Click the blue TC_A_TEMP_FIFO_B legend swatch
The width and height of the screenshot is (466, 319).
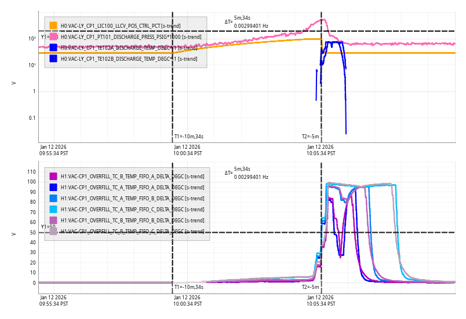pyautogui.click(x=53, y=198)
